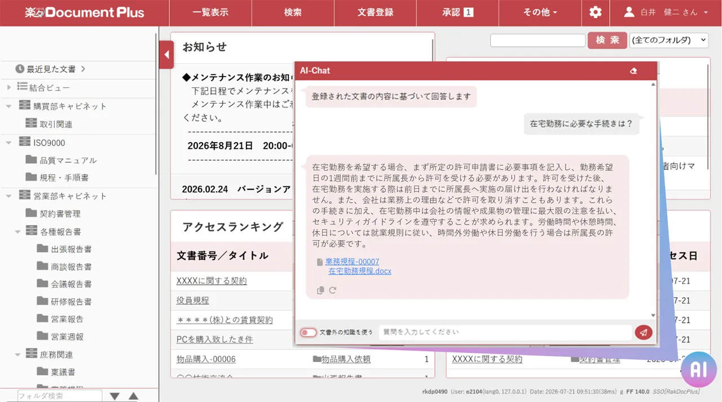Click the 取引関連 cabinet icon

tap(31, 123)
